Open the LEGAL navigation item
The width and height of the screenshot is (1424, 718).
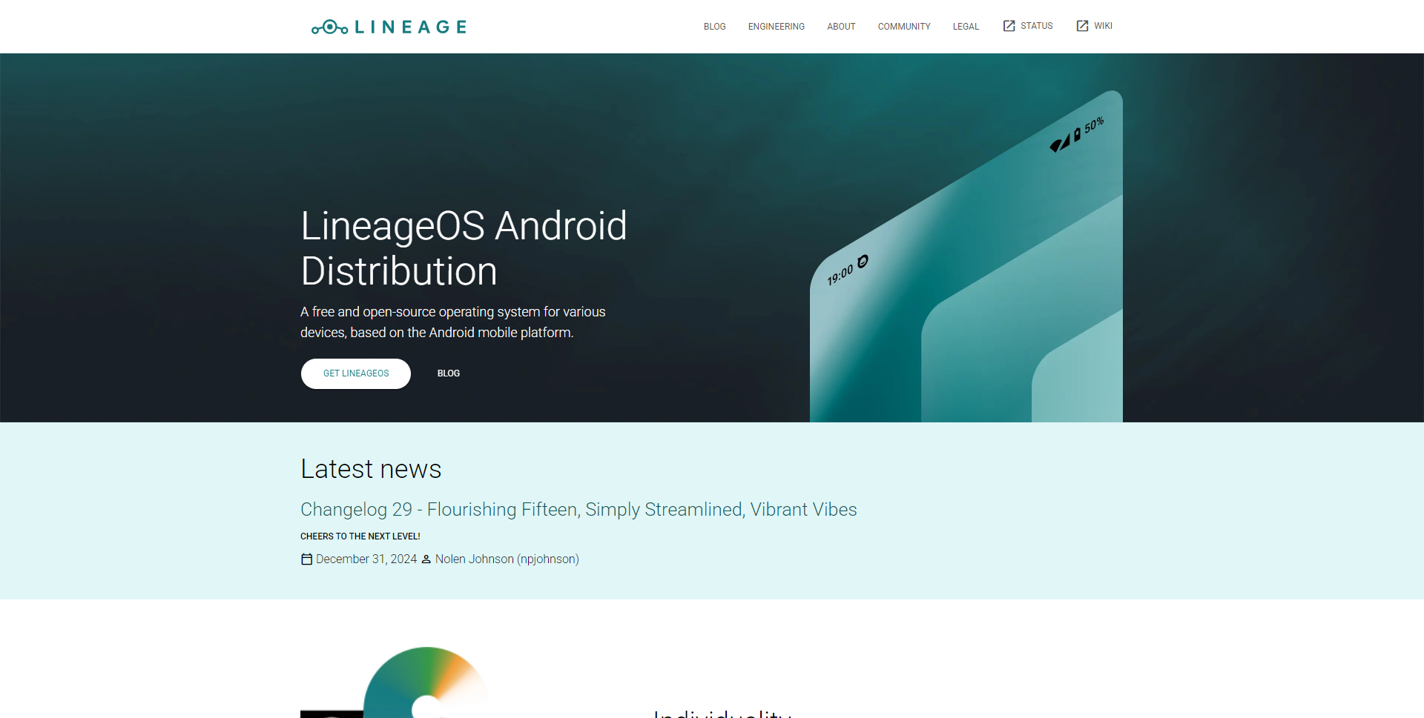[x=966, y=27]
